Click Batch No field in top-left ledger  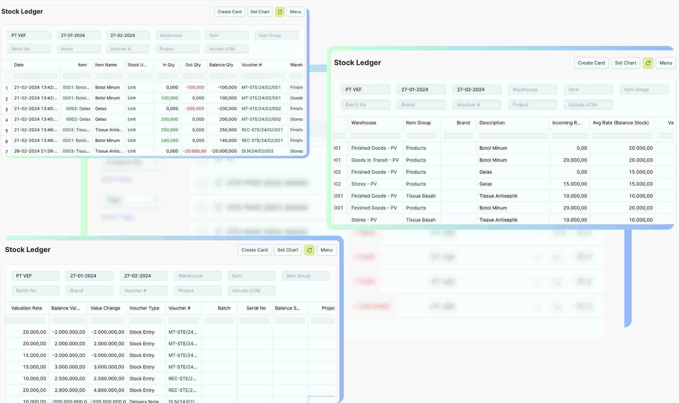pyautogui.click(x=29, y=49)
